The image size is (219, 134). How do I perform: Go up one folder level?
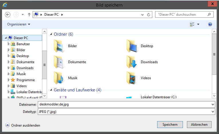coord(29,15)
